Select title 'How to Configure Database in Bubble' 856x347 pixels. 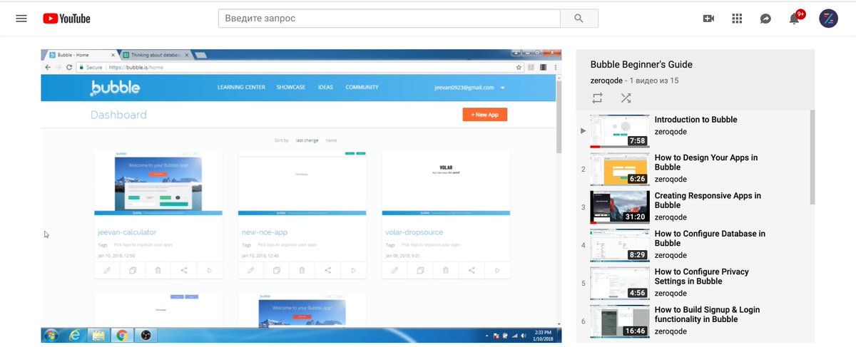point(710,238)
